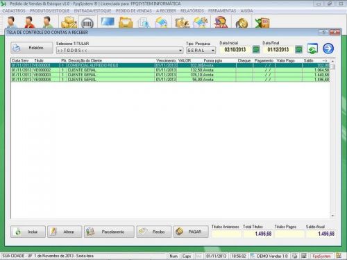The height and width of the screenshot is (260, 347).
Task: Open the PEDIDO DE VENDAS menu
Action: 134,11
